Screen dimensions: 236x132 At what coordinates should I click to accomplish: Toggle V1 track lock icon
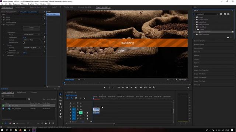pos(70,109)
